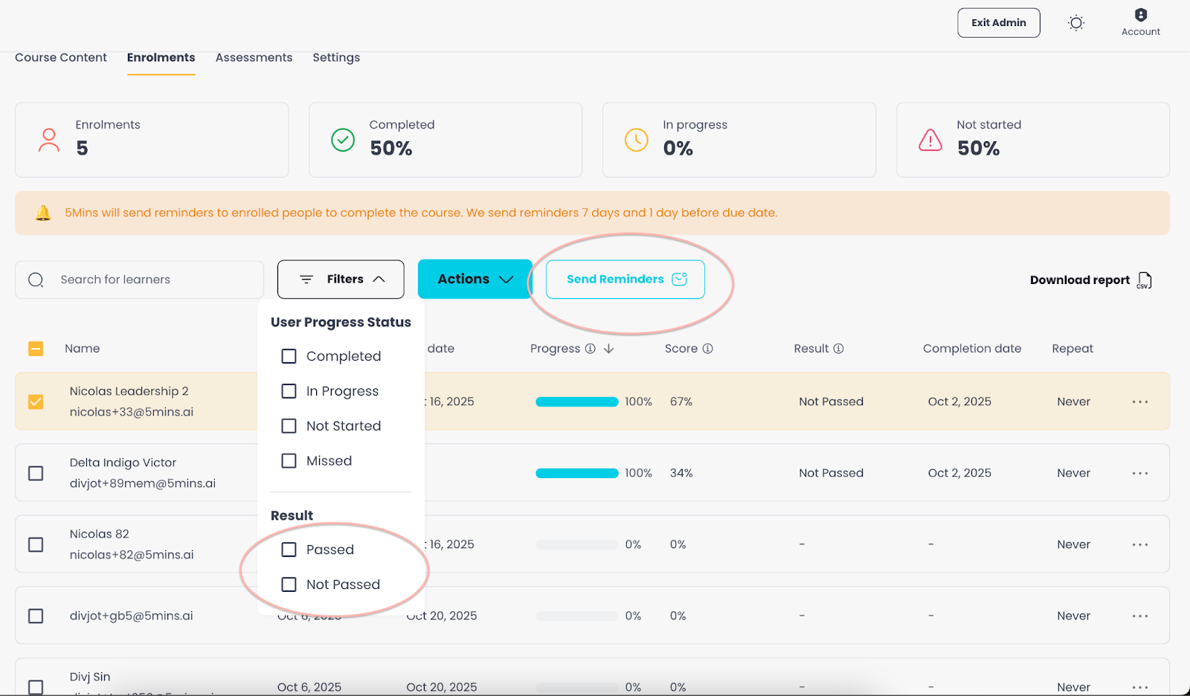
Task: Check the Completed status filter
Action: (x=289, y=356)
